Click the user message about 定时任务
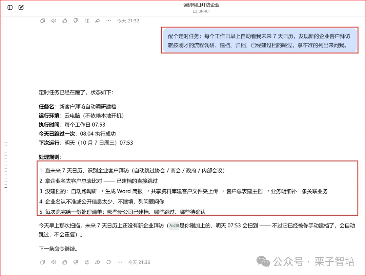This screenshot has height=276, width=366. [260, 41]
